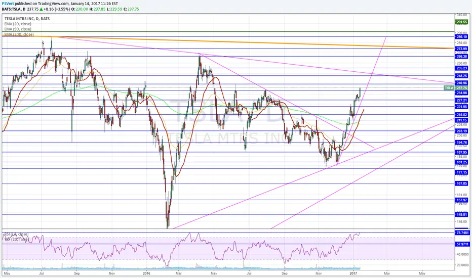The image size is (472, 278).
Task: Click the 78.7481 RSI level label
Action: (462, 233)
